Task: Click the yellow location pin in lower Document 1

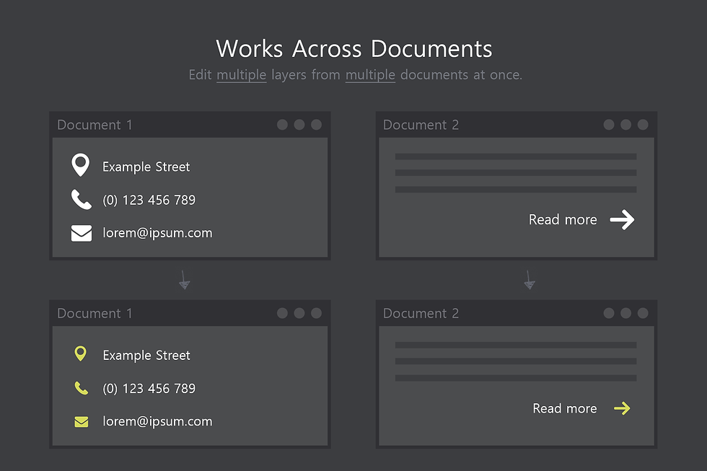Action: (81, 353)
